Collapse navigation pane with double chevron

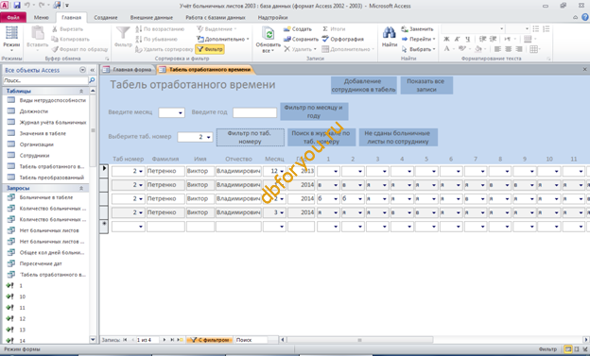click(x=93, y=70)
